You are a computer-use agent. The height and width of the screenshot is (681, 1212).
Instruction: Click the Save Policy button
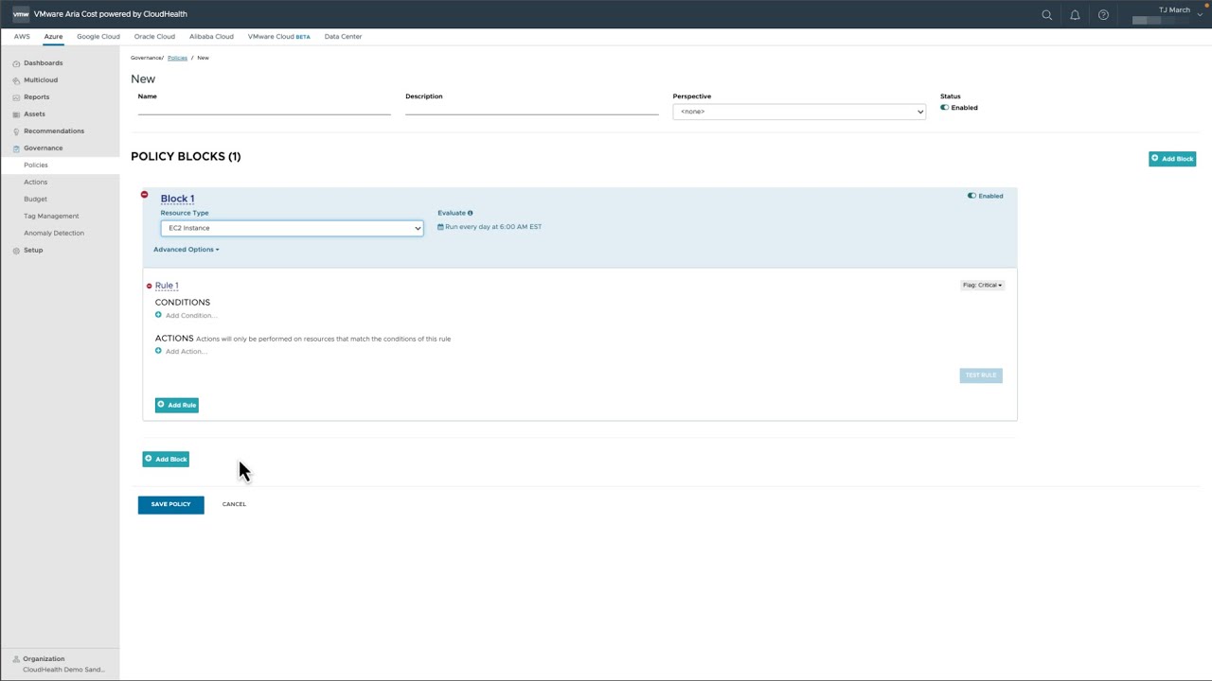point(170,505)
